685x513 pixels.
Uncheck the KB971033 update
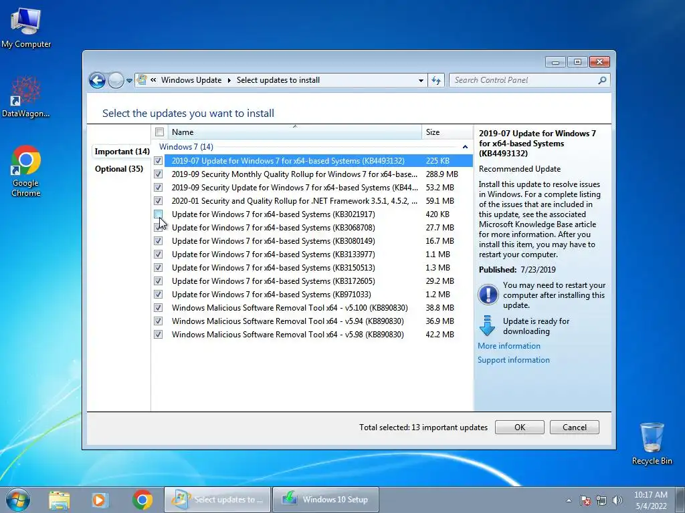pos(159,295)
